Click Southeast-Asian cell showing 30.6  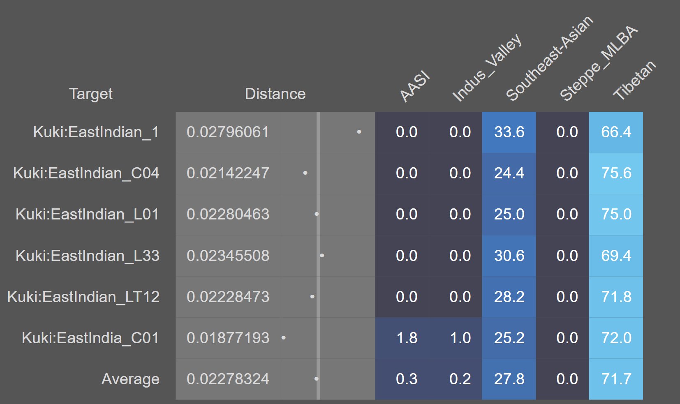509,256
